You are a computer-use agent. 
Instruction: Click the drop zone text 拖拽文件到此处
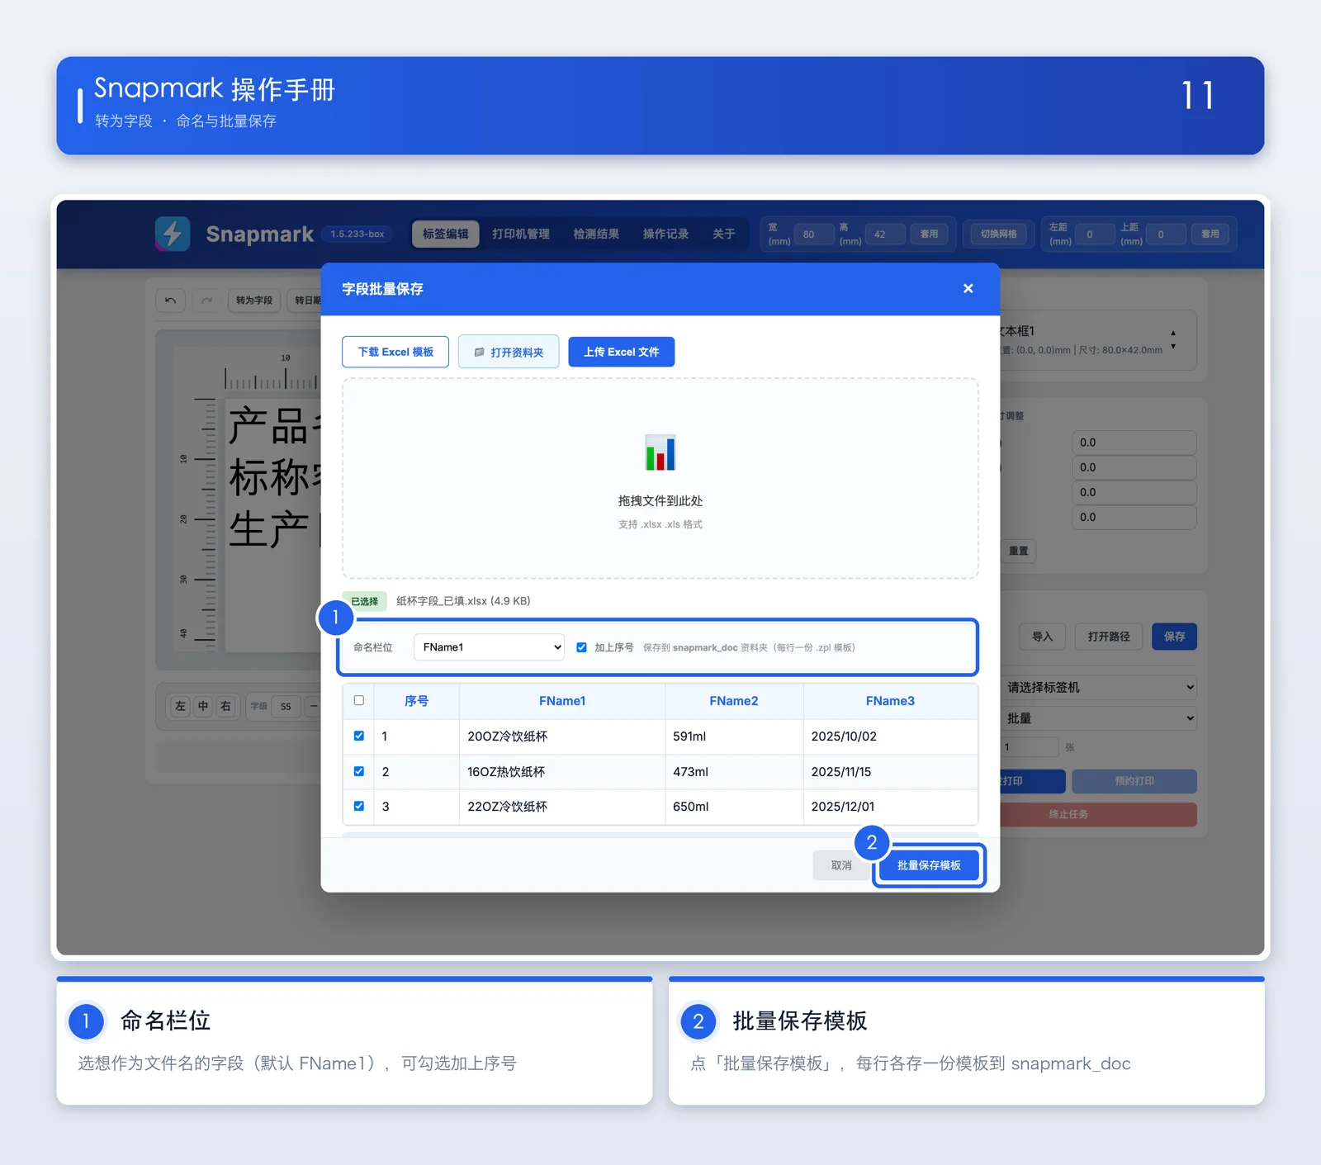[x=660, y=500]
